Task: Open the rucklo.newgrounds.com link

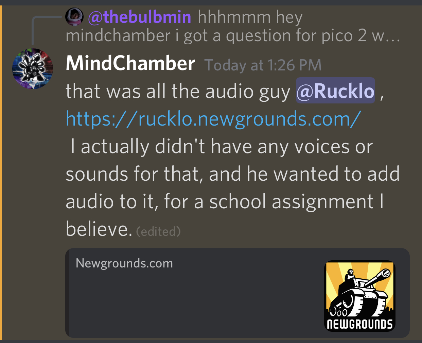Action: 213,119
